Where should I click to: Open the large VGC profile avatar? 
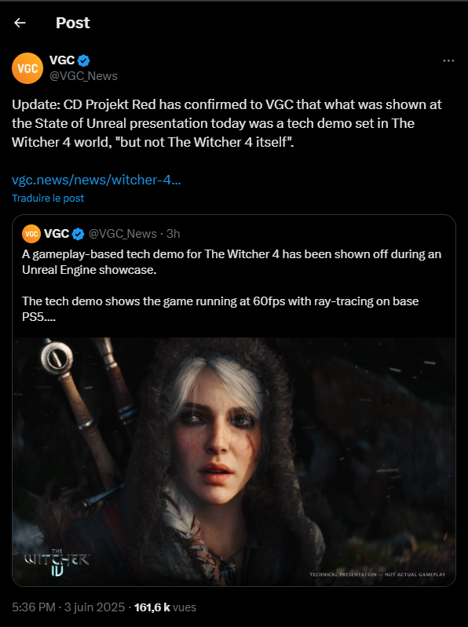[27, 68]
